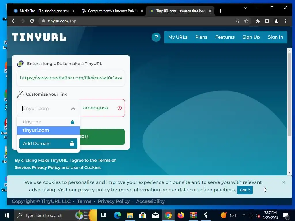Click the magic wand Customize icon
Screen dimensions: 295x221
(20, 94)
